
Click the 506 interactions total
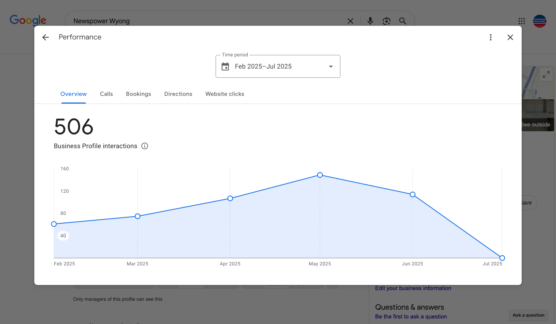coord(74,127)
